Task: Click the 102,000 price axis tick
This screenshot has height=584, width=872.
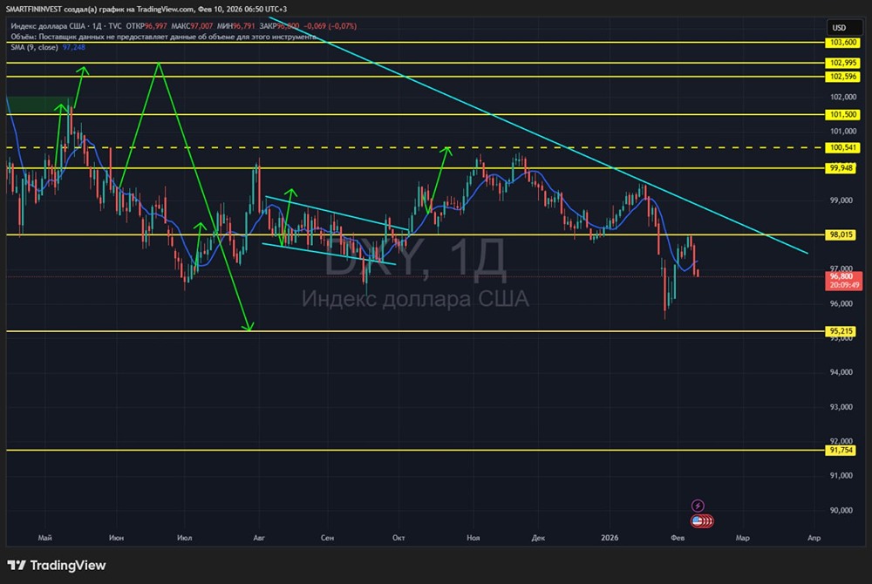Action: pyautogui.click(x=843, y=97)
